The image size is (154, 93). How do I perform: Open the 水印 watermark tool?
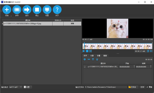(17, 10)
